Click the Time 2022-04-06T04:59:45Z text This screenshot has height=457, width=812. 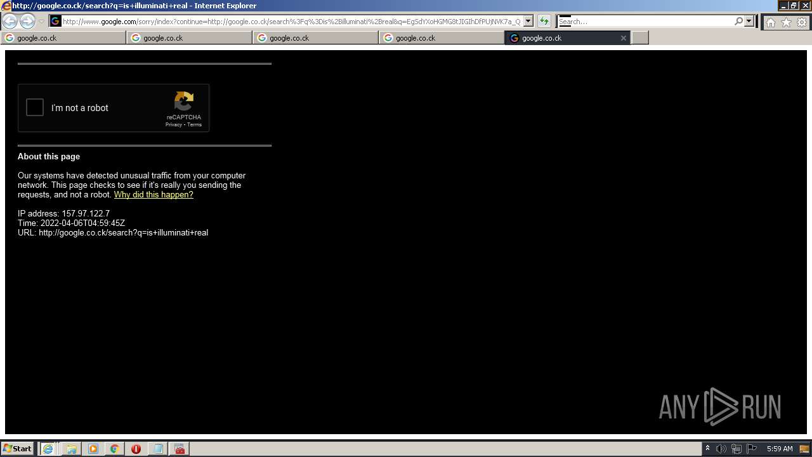click(x=71, y=223)
